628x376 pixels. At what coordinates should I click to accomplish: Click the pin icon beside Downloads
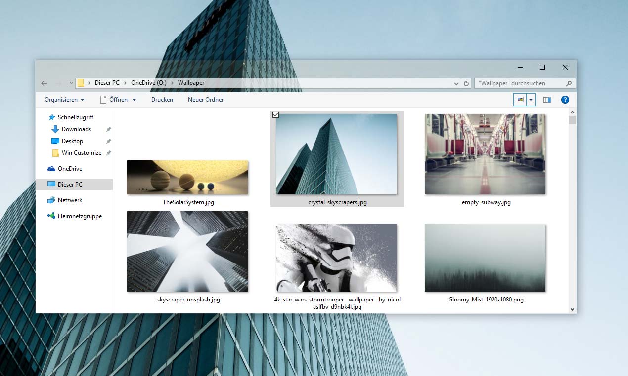point(108,129)
